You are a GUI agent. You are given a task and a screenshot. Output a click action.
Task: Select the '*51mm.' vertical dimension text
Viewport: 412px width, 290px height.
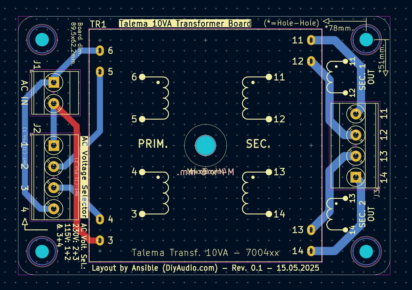click(382, 58)
